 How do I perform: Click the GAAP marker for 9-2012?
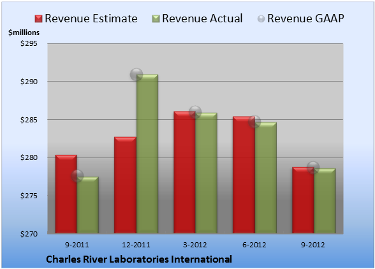tap(313, 167)
